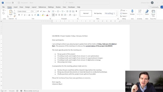Toggle the bullet list button

pos(53,11)
